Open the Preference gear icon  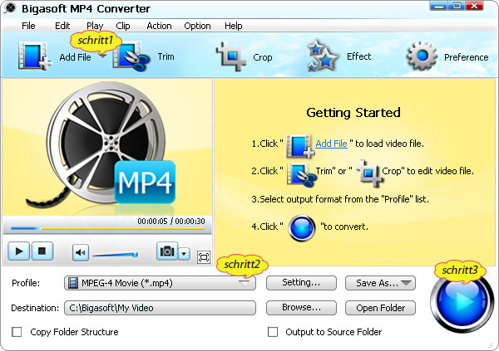coord(422,56)
